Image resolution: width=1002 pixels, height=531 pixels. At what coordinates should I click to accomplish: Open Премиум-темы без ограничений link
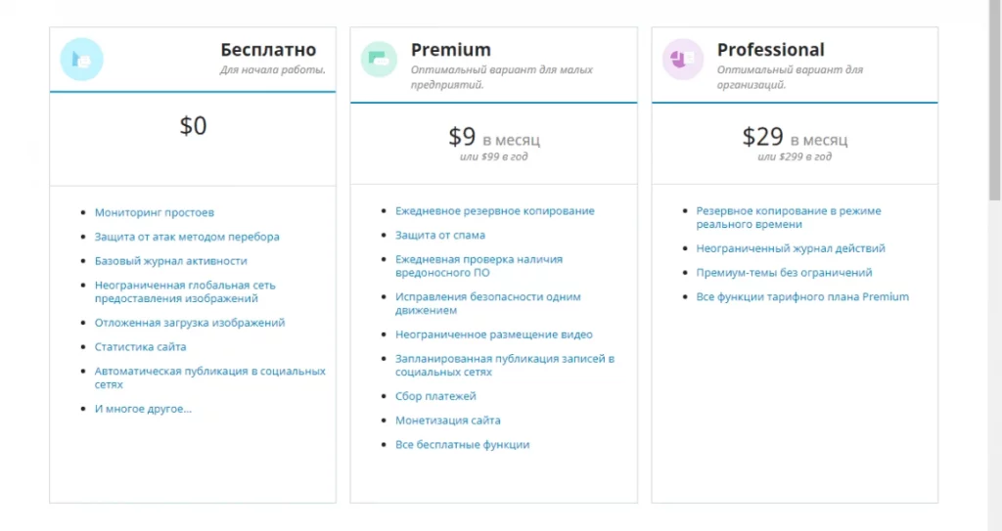point(784,273)
